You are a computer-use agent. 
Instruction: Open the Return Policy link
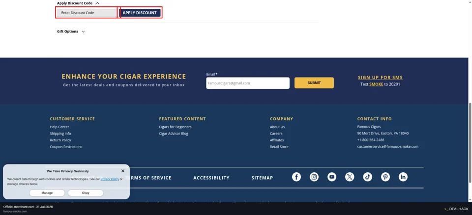tap(60, 140)
